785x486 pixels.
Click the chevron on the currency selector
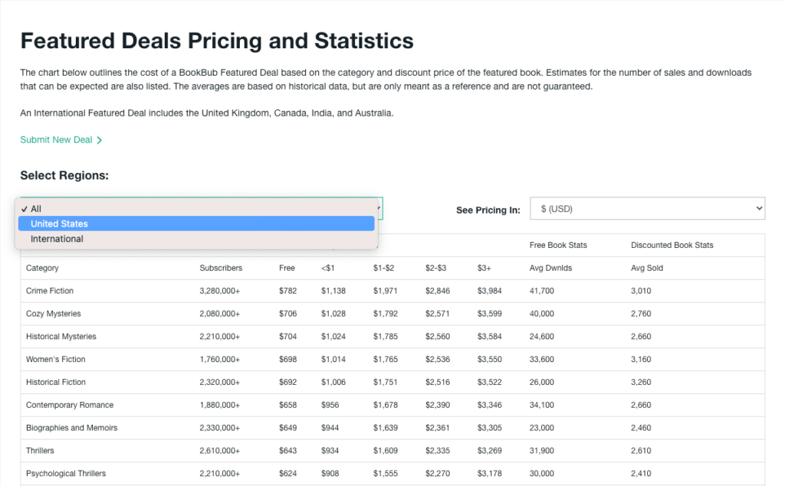click(x=758, y=209)
